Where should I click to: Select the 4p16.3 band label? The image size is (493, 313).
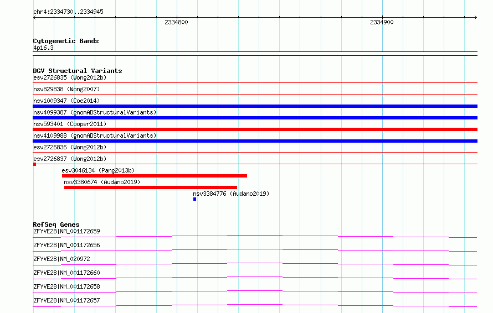tap(43, 48)
